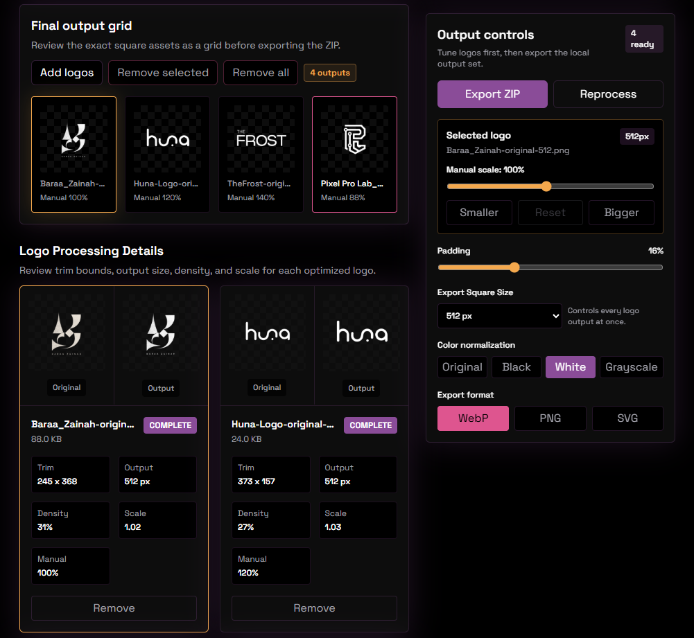Click the Remove all button

click(x=261, y=73)
